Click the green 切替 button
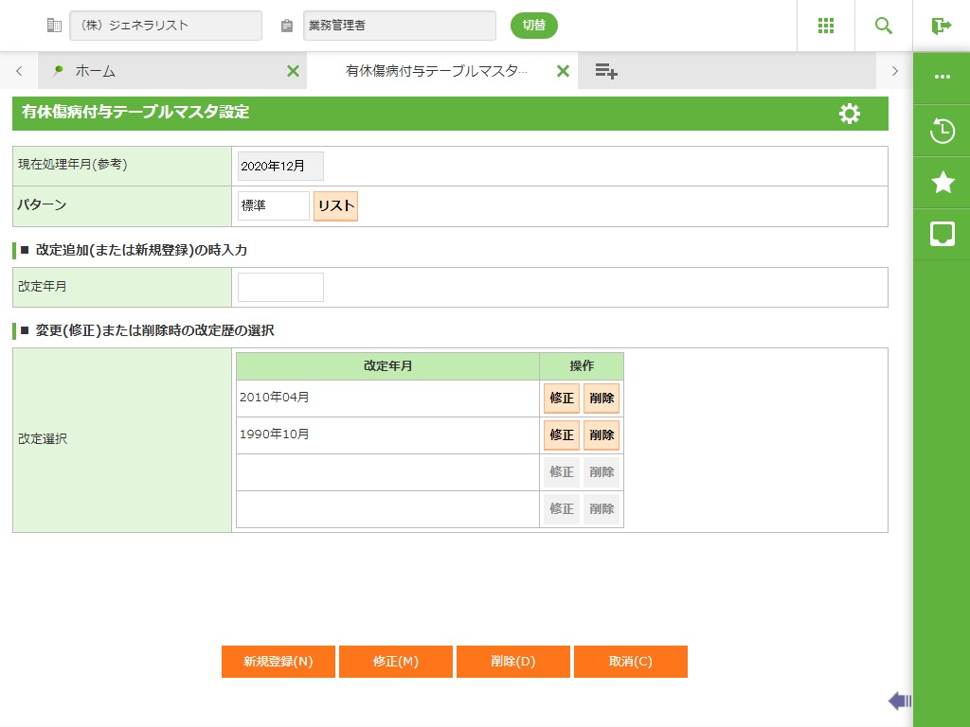The height and width of the screenshot is (727, 970). [x=534, y=26]
